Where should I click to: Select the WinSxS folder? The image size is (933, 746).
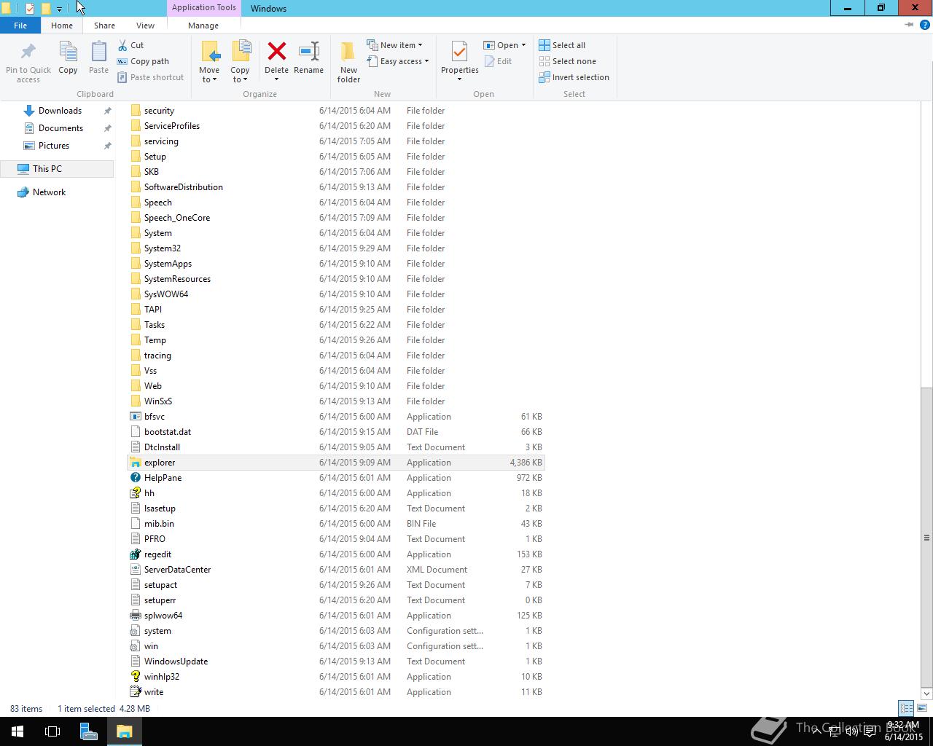pyautogui.click(x=336, y=401)
